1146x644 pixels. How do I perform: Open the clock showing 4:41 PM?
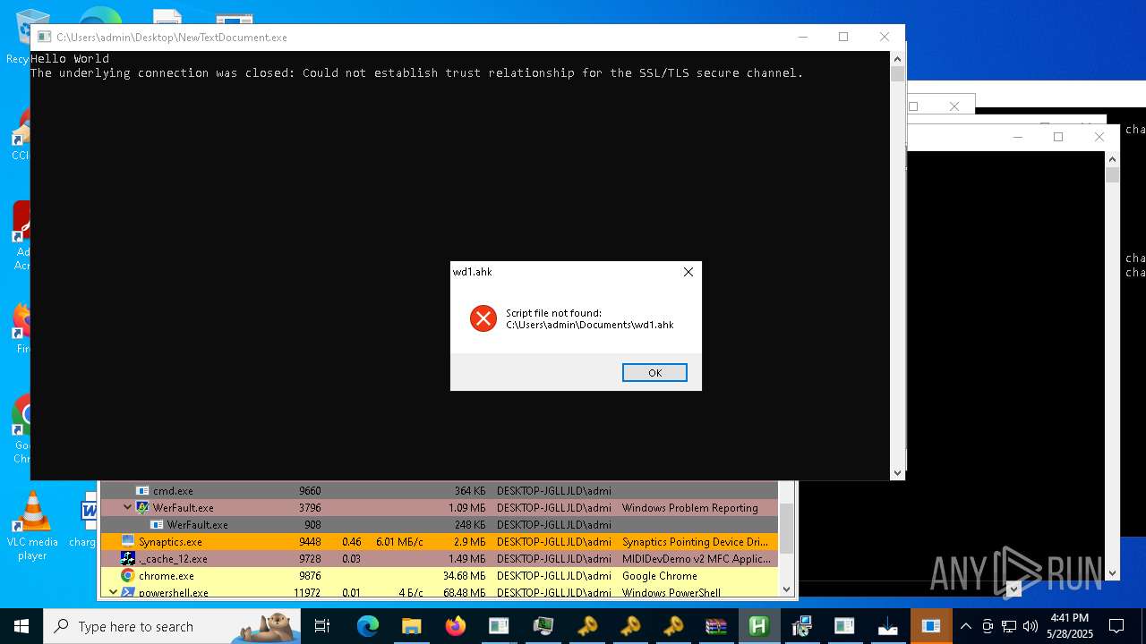coord(1070,626)
